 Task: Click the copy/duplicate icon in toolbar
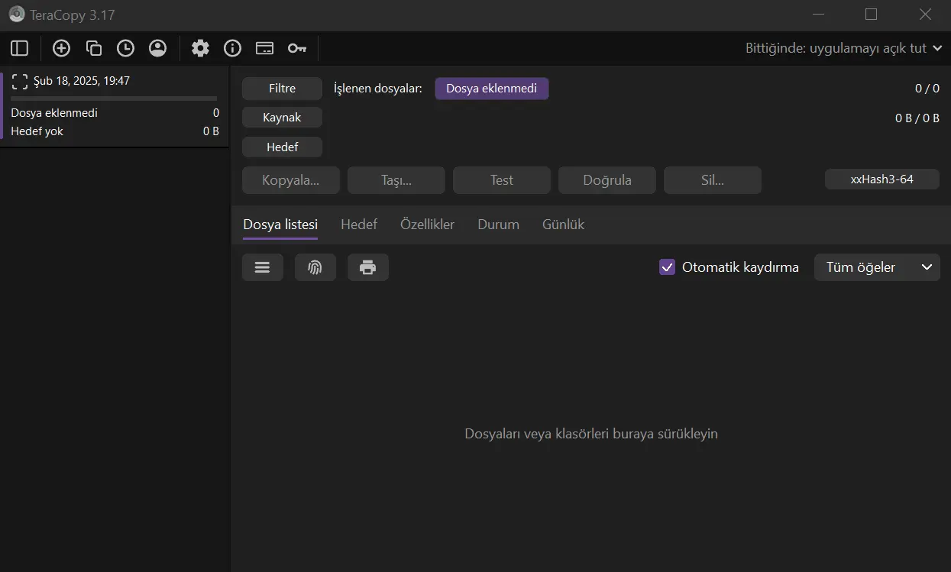[x=94, y=48]
